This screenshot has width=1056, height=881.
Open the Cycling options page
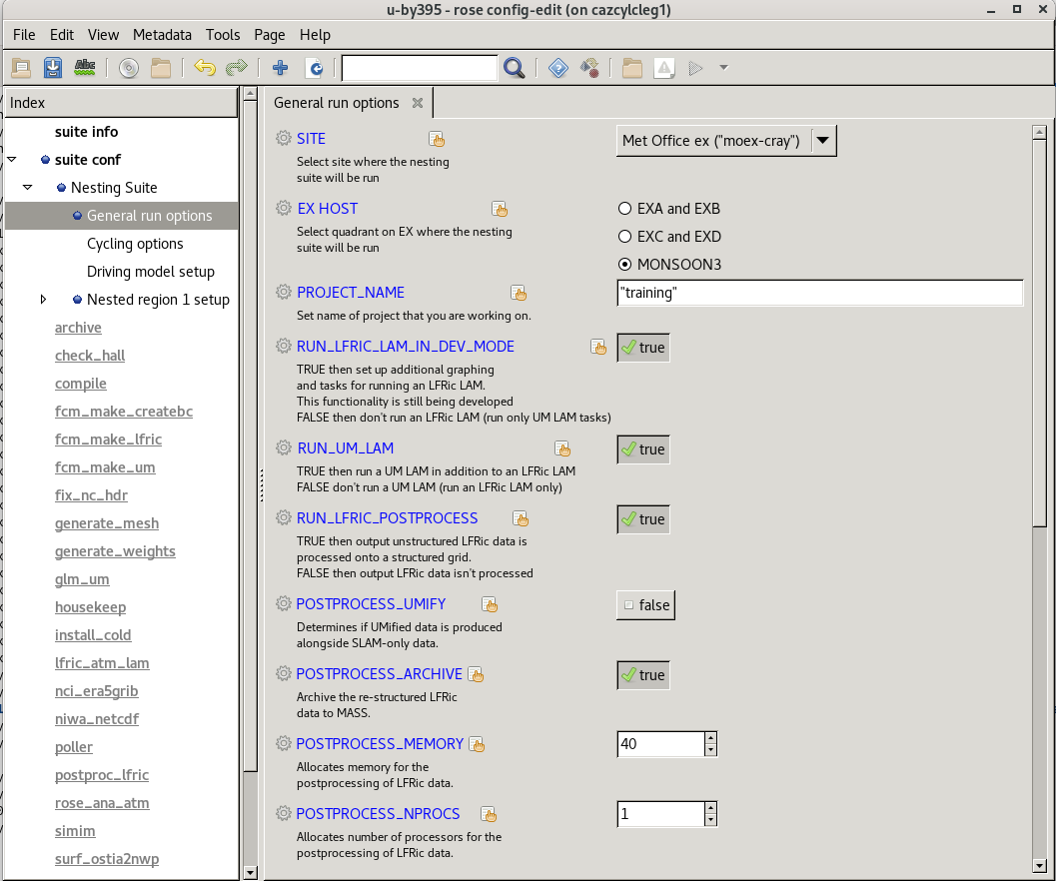(135, 244)
